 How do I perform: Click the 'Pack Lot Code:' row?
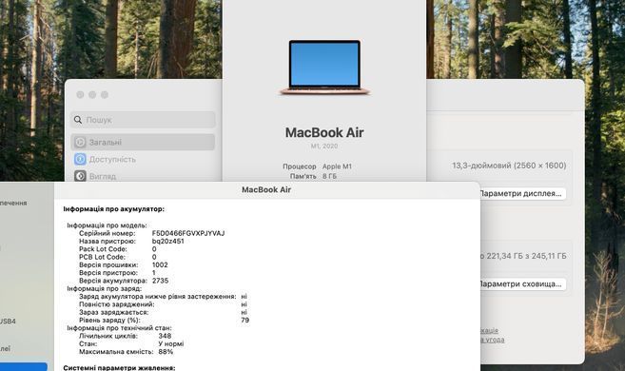[118, 249]
